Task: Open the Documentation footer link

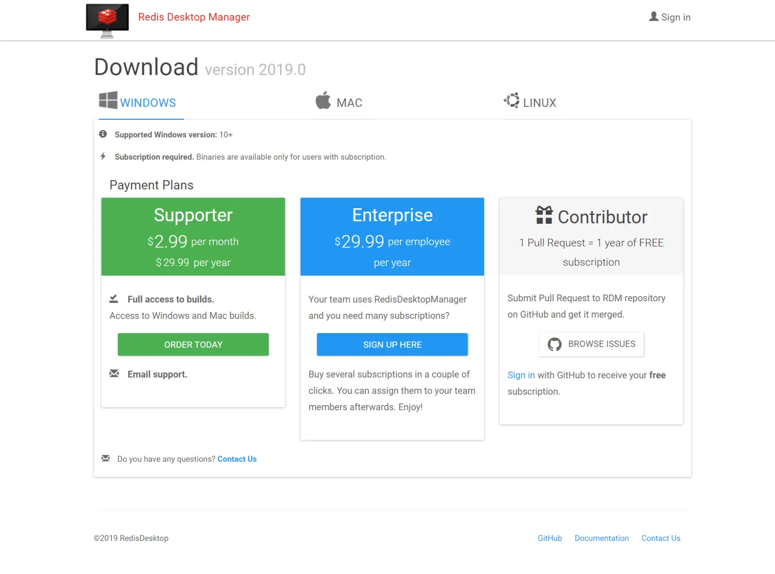Action: pos(601,538)
